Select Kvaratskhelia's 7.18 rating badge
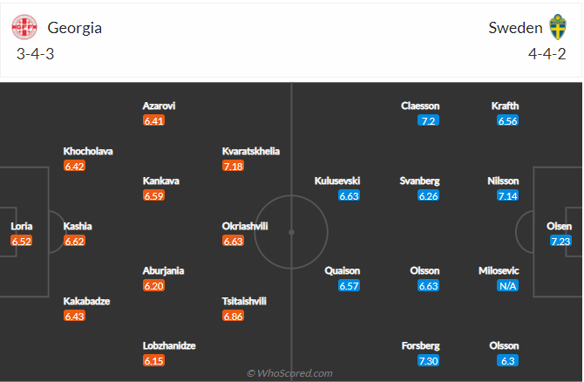Screen dimensions: 584x382 pos(233,166)
